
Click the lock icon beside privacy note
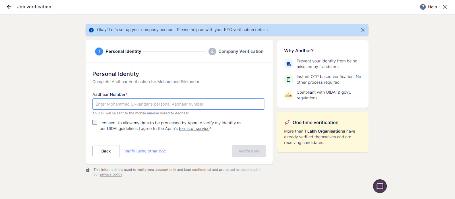88,170
